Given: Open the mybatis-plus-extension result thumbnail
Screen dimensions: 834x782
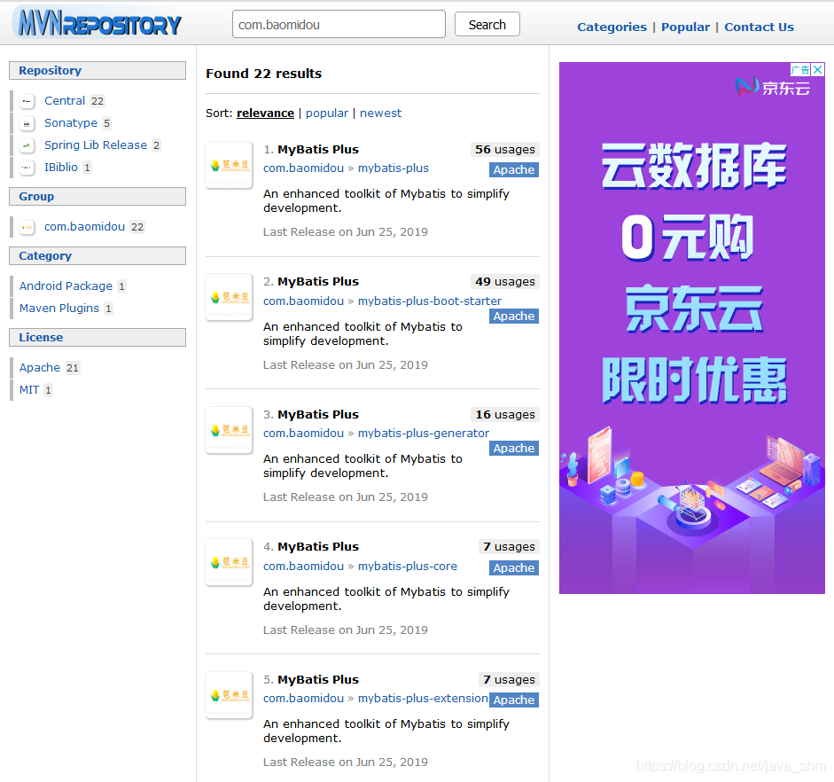Looking at the screenshot, I should (230, 695).
